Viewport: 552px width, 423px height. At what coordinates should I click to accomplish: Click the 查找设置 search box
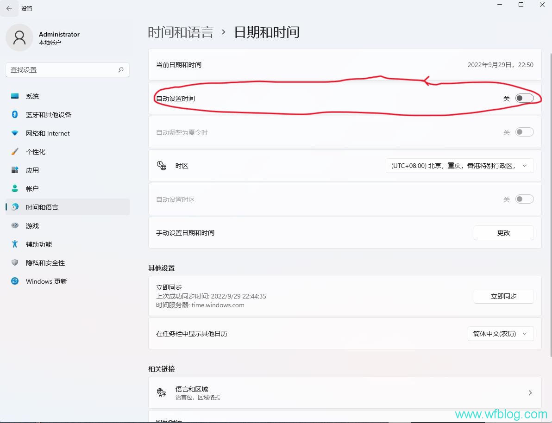[x=67, y=70]
